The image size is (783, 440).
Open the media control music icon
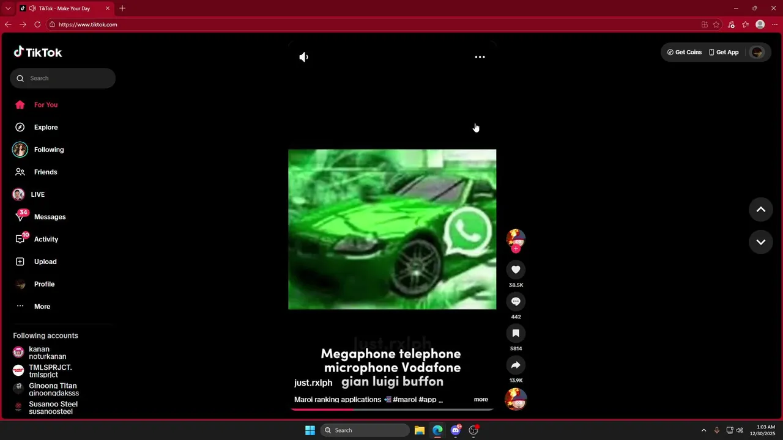pos(731,24)
